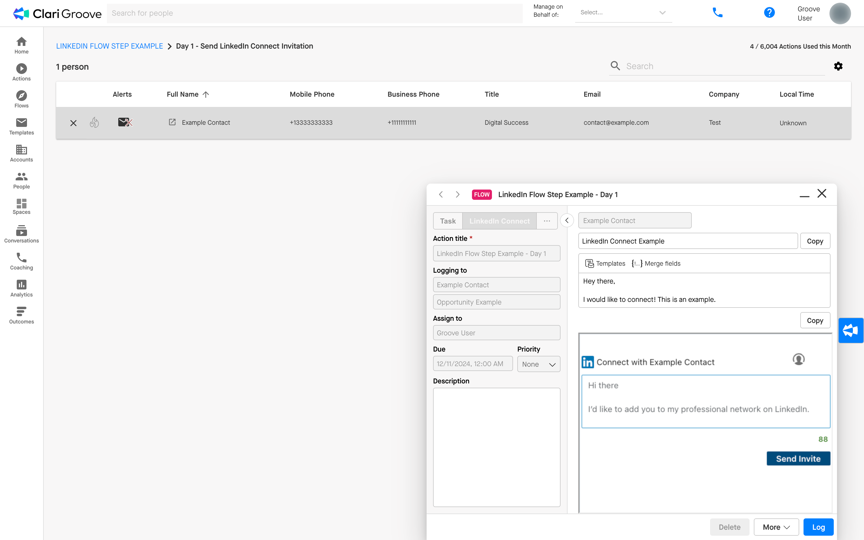Image resolution: width=864 pixels, height=540 pixels.
Task: Copy the message body text
Action: coord(815,320)
